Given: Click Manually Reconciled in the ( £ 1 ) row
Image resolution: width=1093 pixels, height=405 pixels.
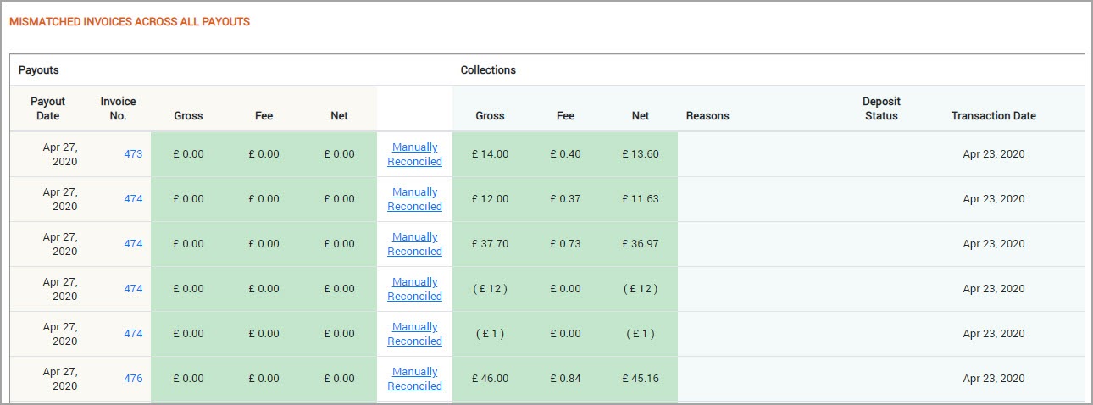Looking at the screenshot, I should [x=414, y=334].
